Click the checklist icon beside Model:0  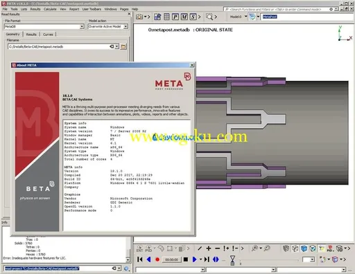(x=252, y=17)
